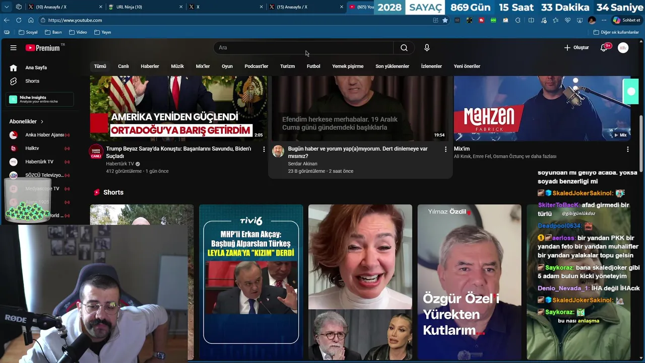Open options for Trump Beyaz Saray video
Screen dimensions: 645x363
[264, 149]
